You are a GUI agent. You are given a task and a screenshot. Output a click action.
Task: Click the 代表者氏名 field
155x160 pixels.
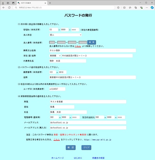pos(68,61)
